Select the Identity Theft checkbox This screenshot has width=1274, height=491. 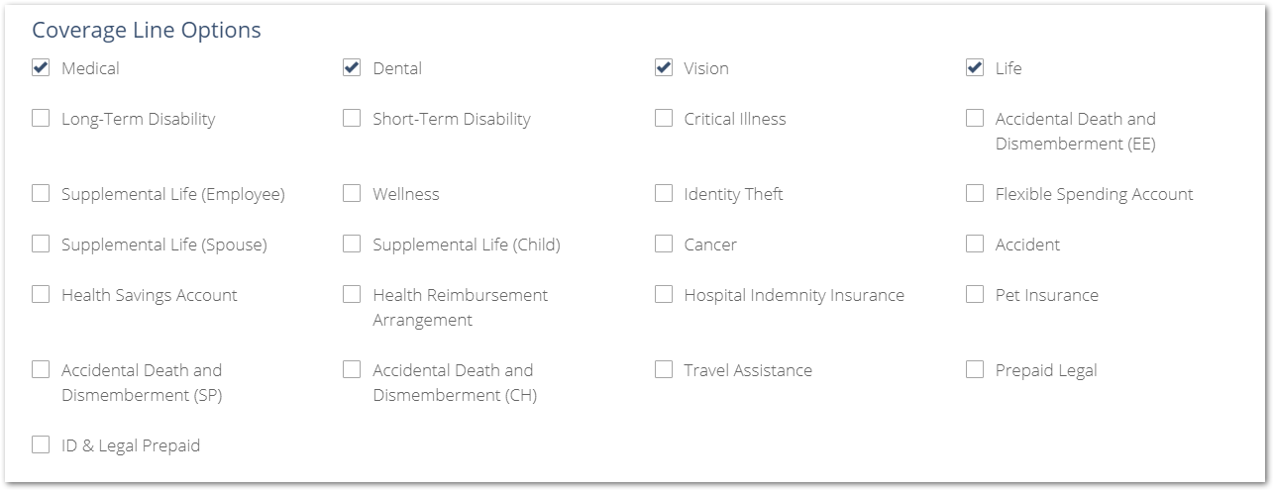[x=664, y=193]
